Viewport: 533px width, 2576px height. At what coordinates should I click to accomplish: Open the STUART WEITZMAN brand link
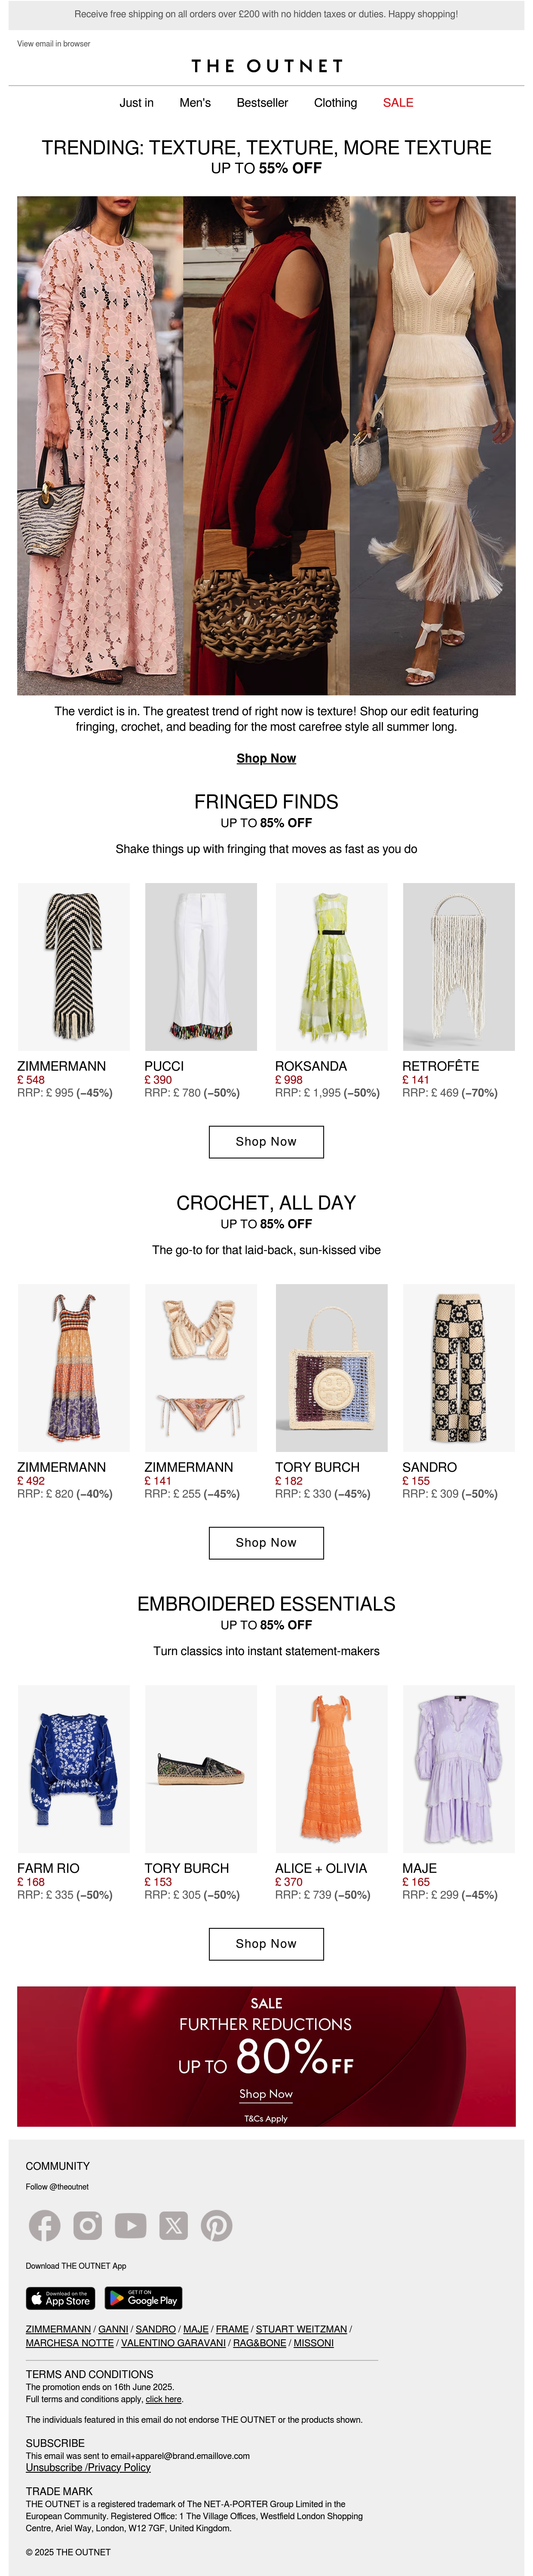pyautogui.click(x=301, y=2329)
